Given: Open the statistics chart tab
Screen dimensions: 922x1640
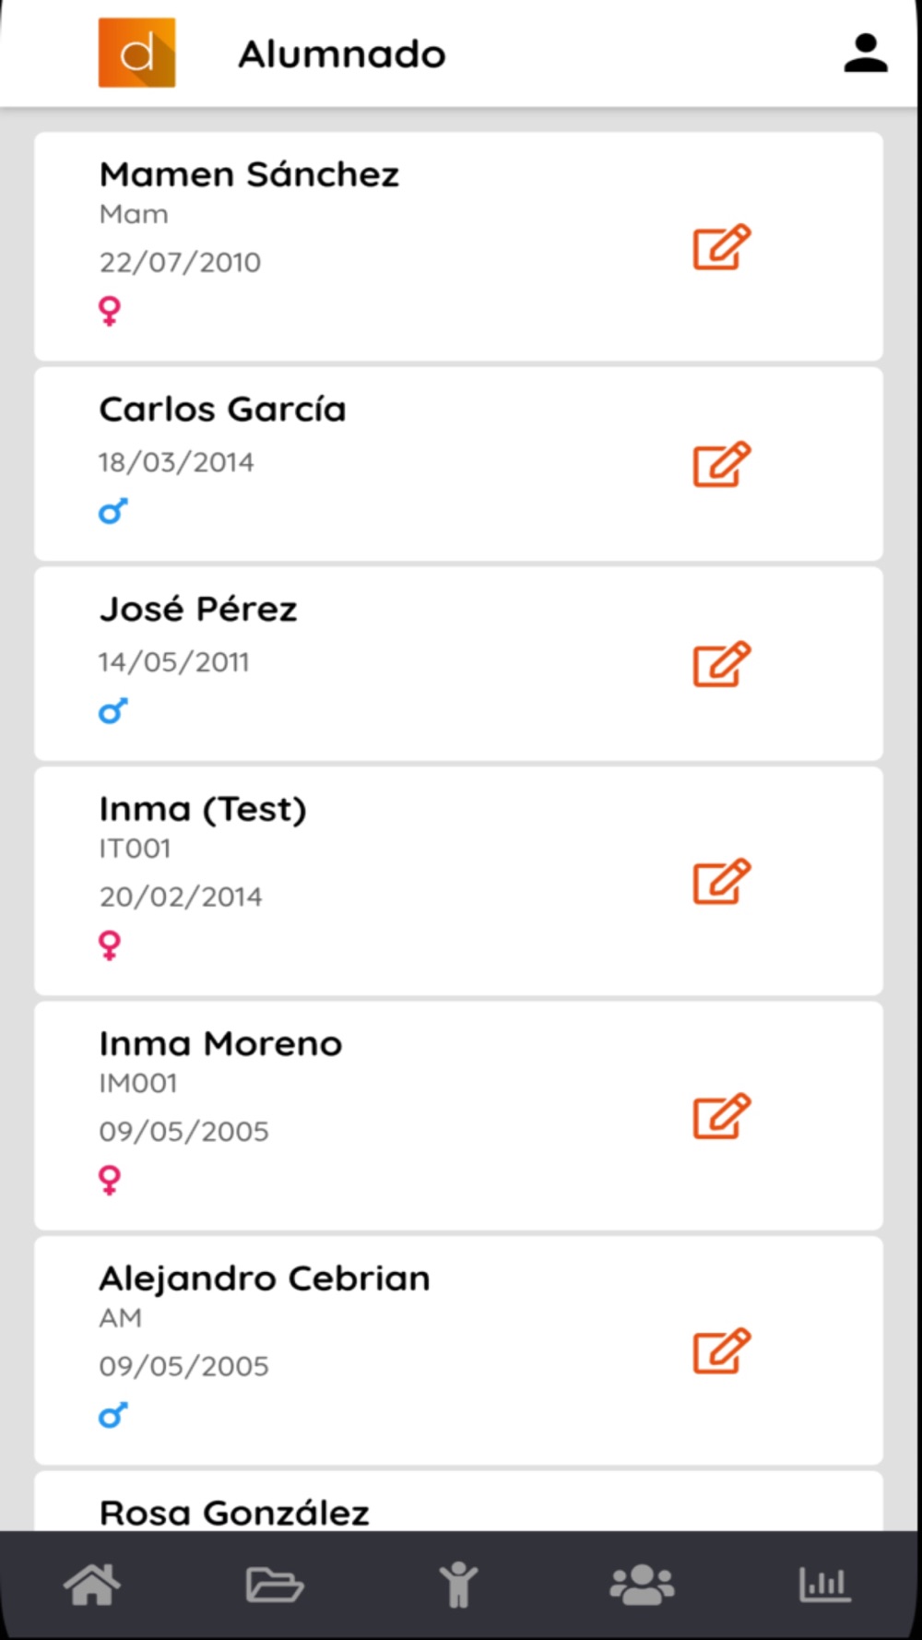Looking at the screenshot, I should (824, 1585).
